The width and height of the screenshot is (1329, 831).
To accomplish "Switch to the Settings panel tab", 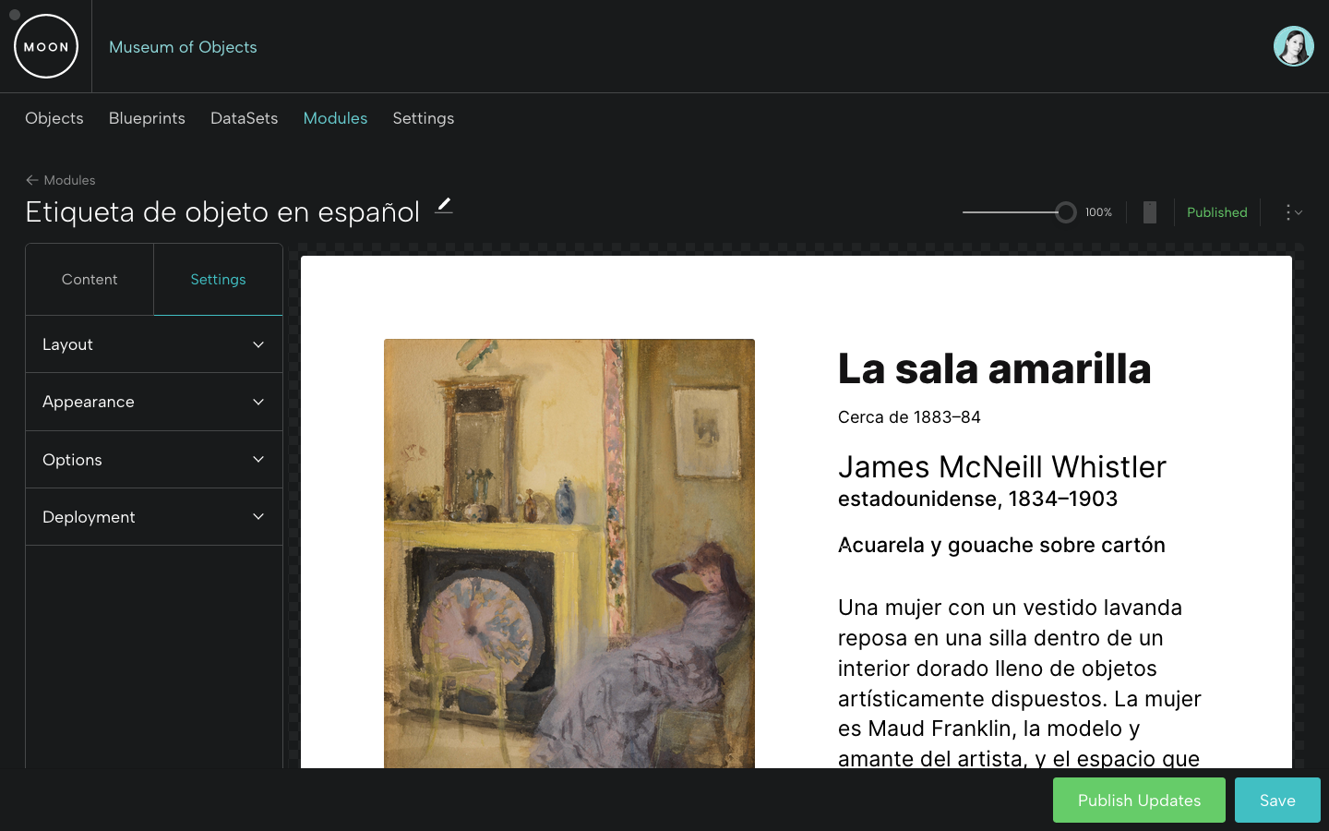I will pos(218,280).
